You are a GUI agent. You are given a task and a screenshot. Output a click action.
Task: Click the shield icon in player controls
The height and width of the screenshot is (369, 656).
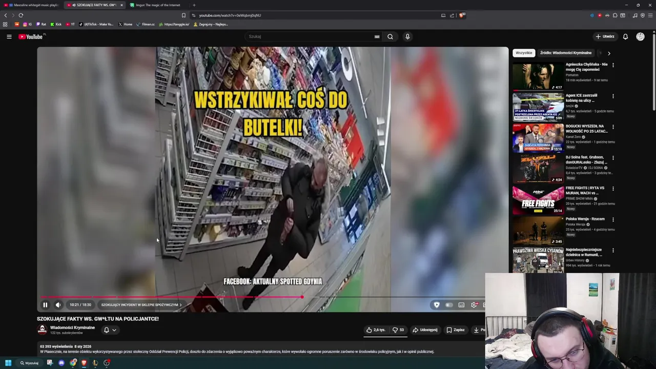click(437, 305)
